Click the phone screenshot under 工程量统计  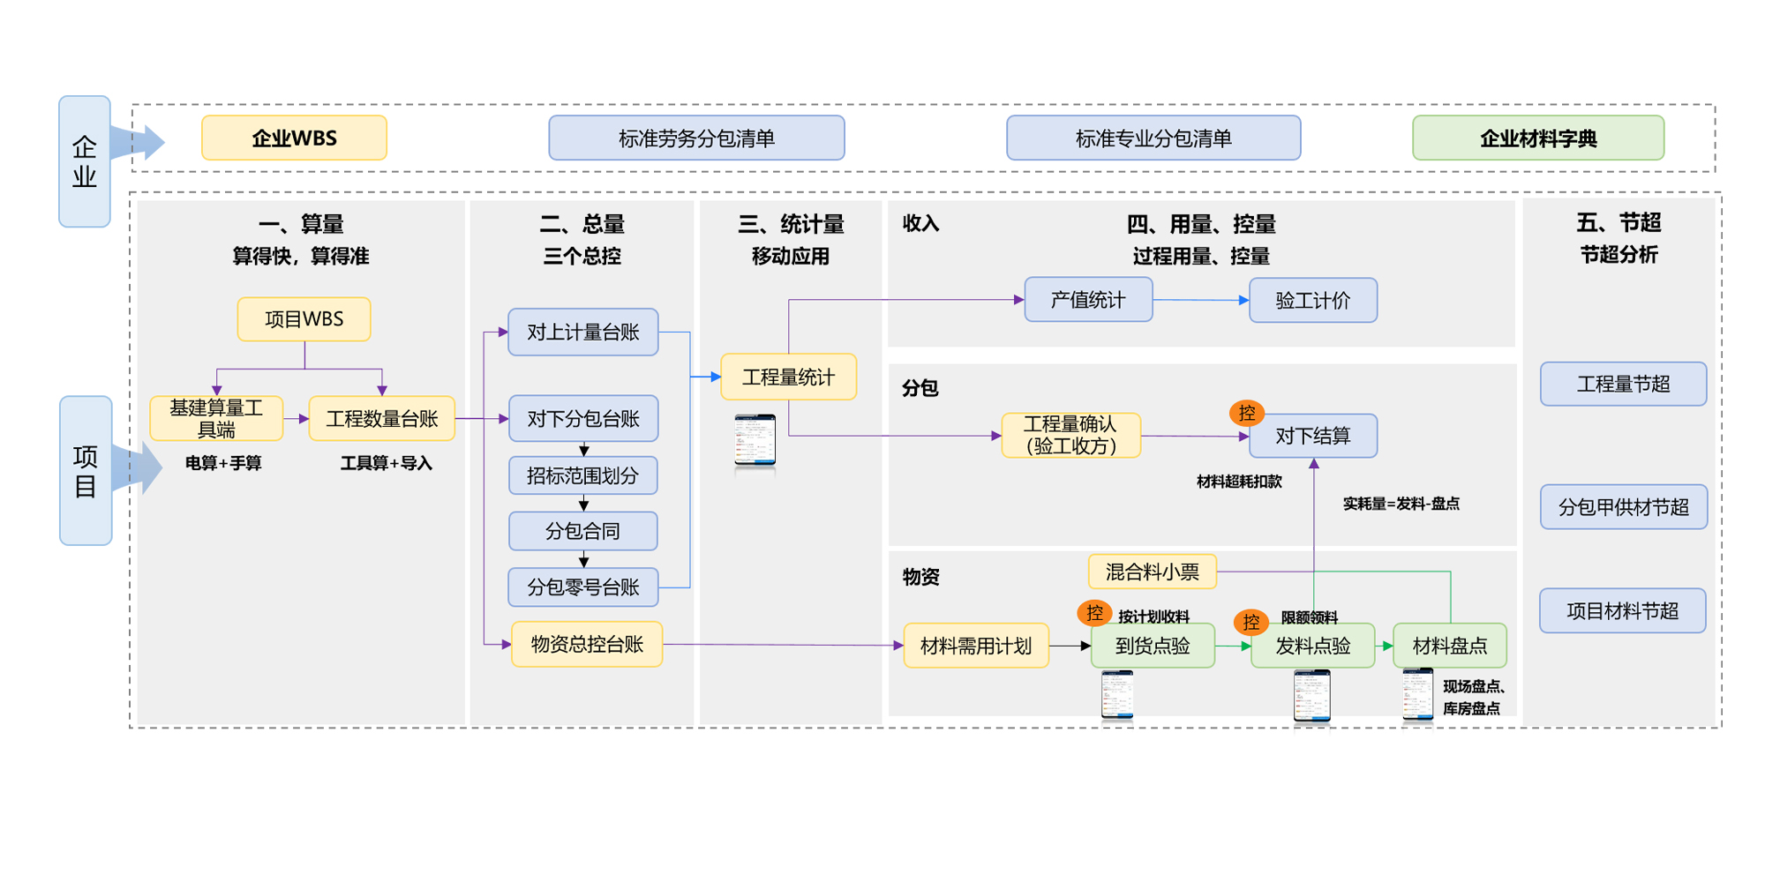click(x=755, y=440)
